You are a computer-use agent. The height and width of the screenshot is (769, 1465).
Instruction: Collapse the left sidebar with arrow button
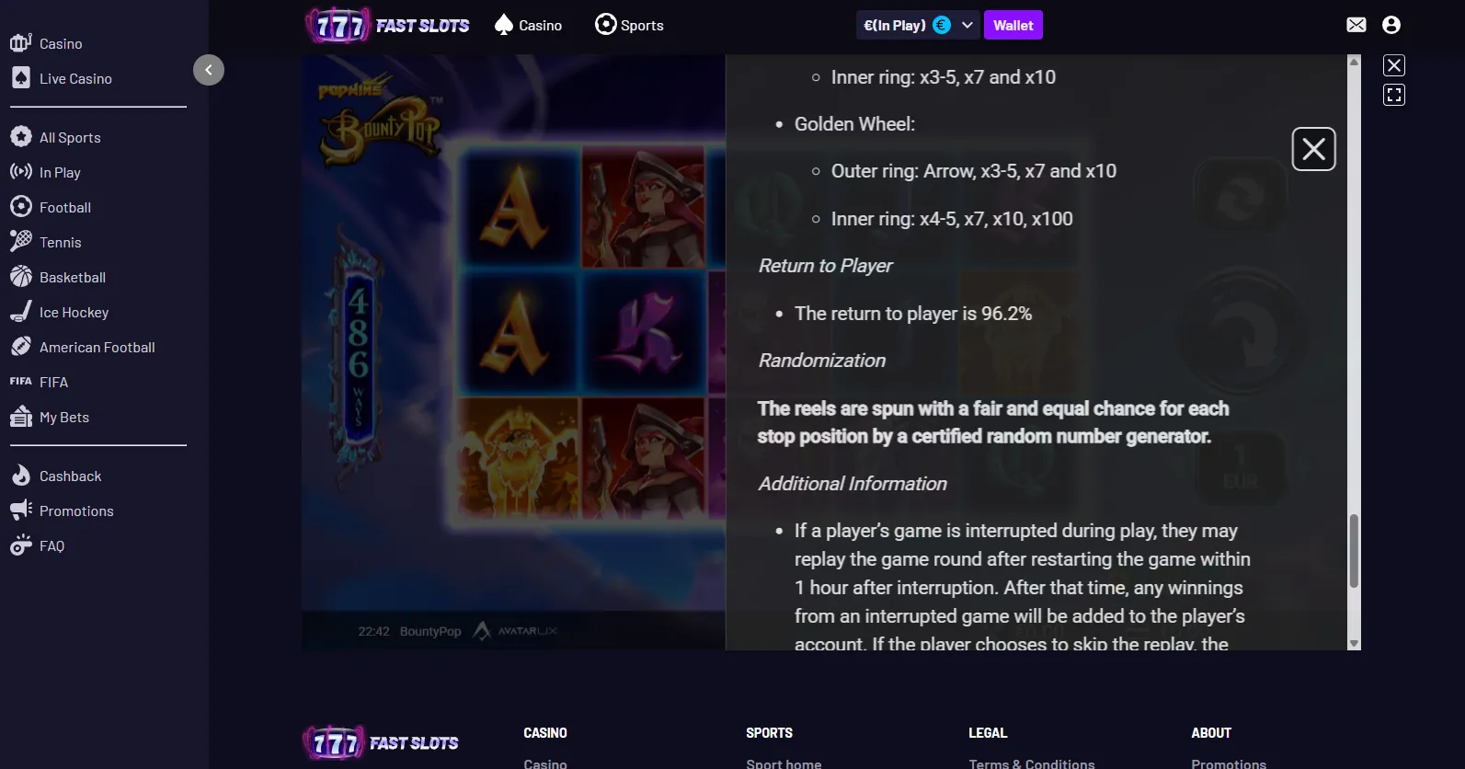(x=209, y=70)
